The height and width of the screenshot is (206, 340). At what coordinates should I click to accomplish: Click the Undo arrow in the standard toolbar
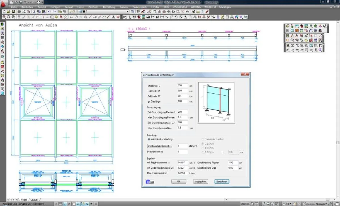pos(50,12)
